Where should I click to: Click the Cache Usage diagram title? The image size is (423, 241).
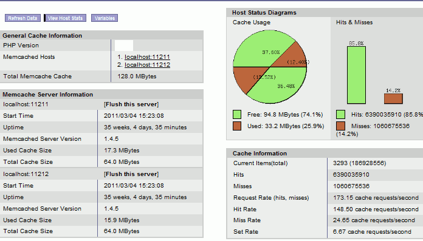click(252, 22)
